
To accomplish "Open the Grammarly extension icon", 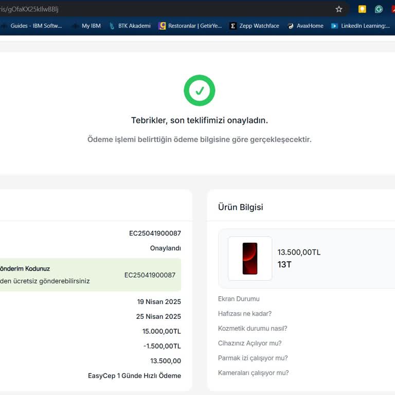I will pos(379,9).
